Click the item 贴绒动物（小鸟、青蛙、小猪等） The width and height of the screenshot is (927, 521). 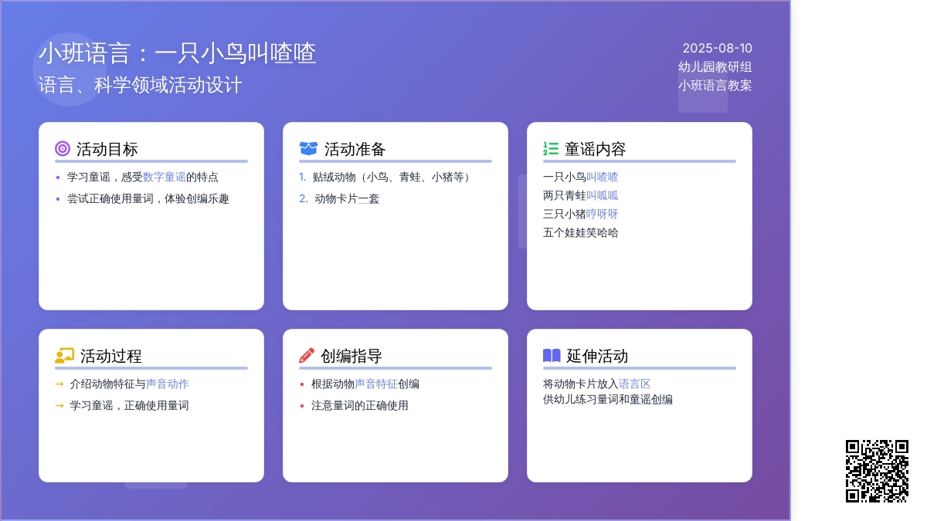tap(394, 177)
